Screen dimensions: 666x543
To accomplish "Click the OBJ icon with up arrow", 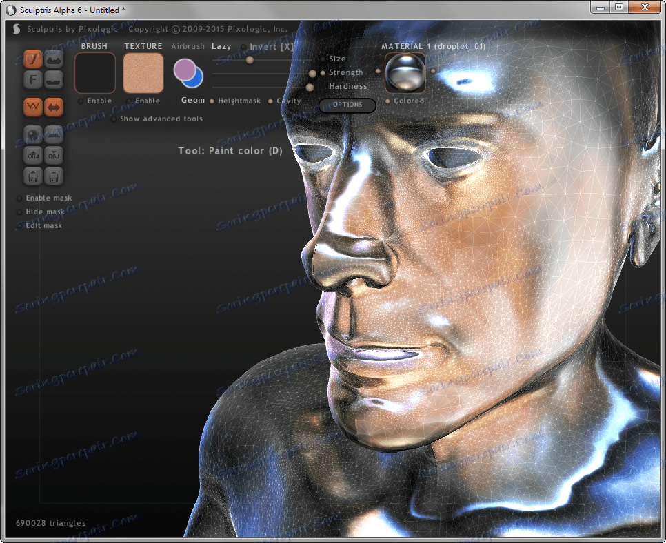I will point(33,155).
